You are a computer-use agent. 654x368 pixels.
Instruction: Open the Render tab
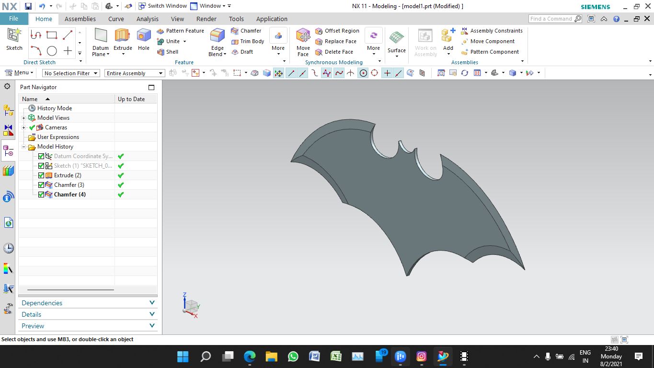207,19
